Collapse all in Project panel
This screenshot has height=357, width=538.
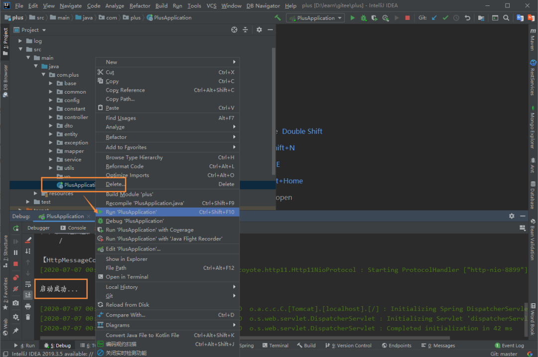click(245, 30)
